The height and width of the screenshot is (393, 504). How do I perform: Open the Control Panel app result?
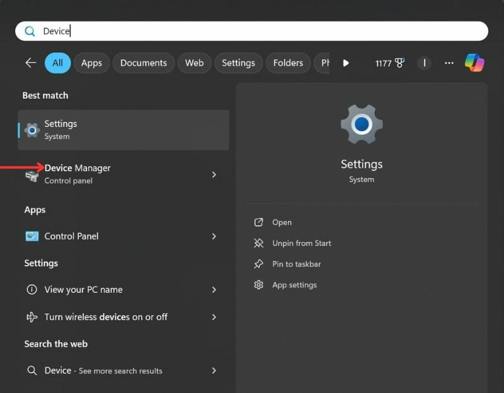123,236
